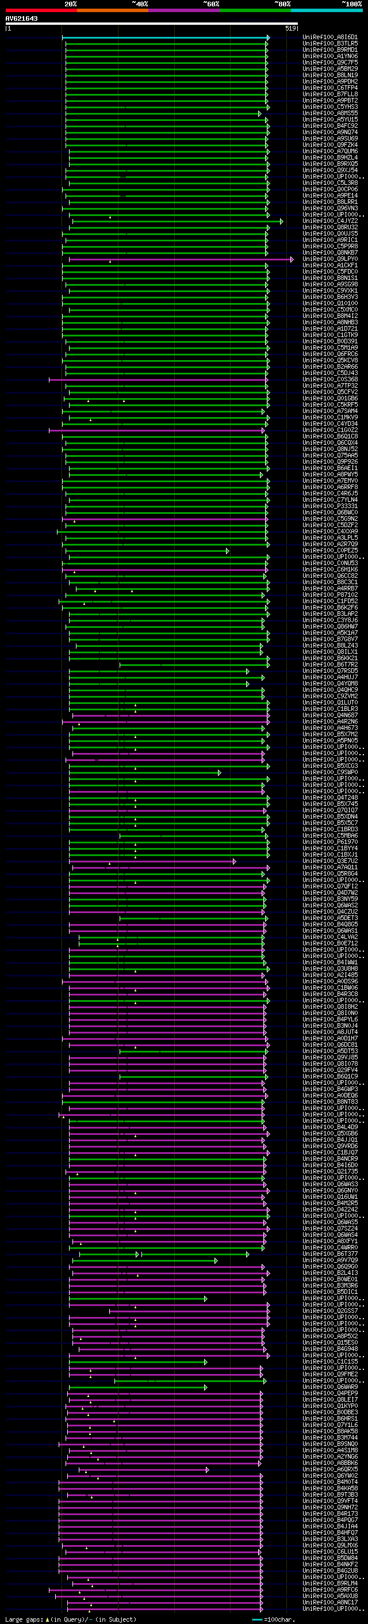Click the cyan alignment bar of UniRef100_A8I6D1

click(x=166, y=38)
